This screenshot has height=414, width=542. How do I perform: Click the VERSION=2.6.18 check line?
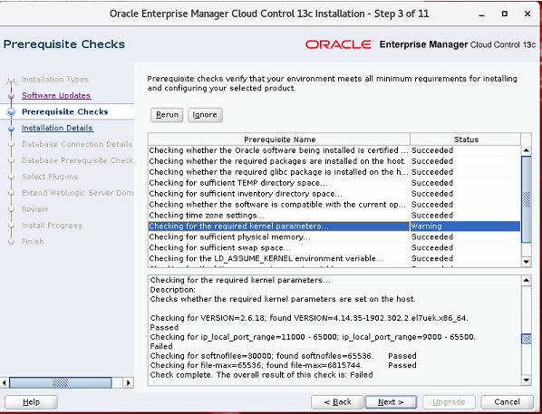(309, 318)
